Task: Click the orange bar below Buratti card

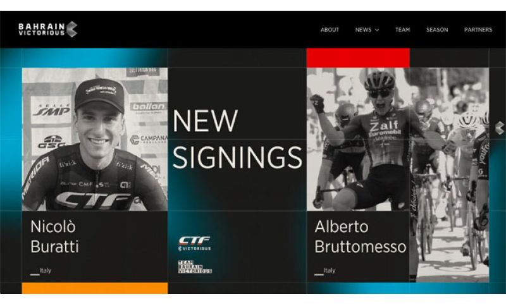Action: coord(95,288)
